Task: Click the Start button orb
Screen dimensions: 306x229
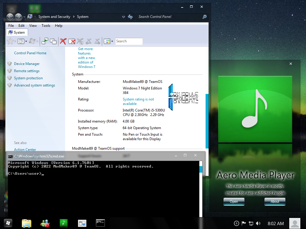Action: click(8, 223)
